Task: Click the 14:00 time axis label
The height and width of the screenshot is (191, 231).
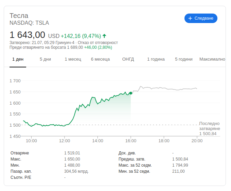Action: point(98,141)
